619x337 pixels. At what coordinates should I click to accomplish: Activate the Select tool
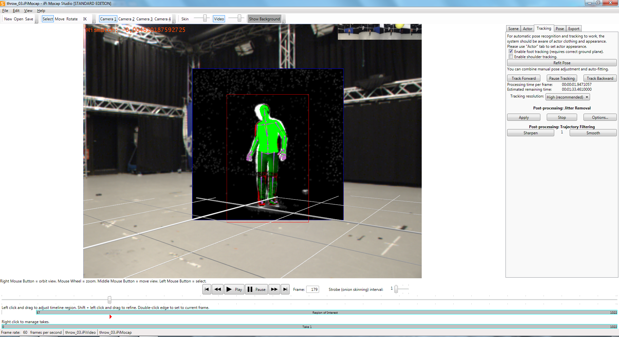click(48, 19)
